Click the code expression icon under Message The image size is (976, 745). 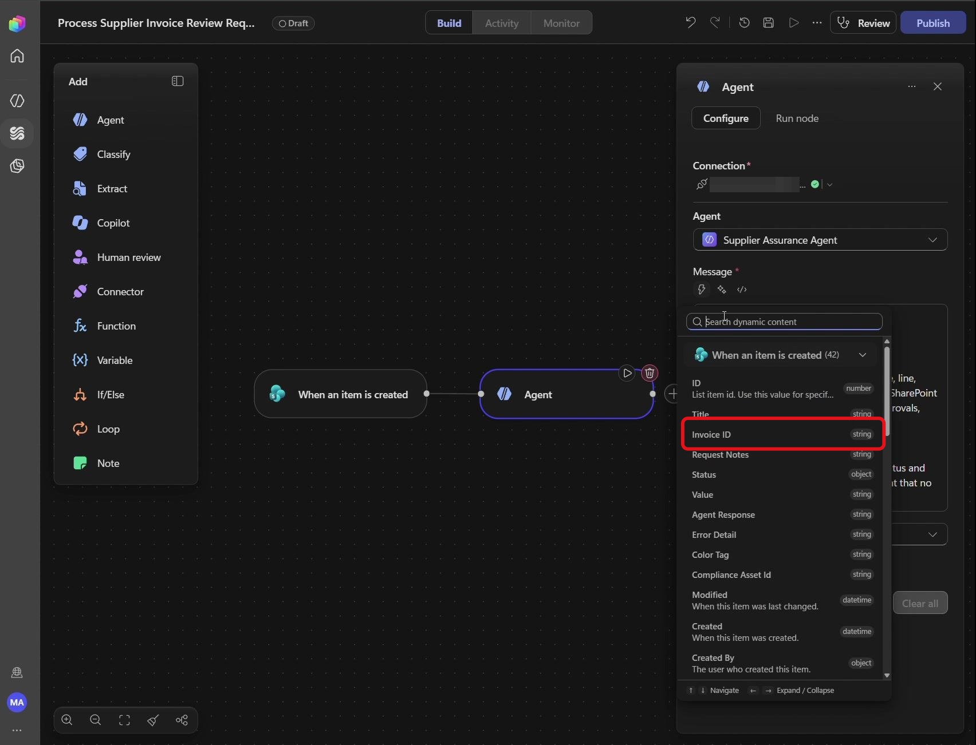coord(742,290)
